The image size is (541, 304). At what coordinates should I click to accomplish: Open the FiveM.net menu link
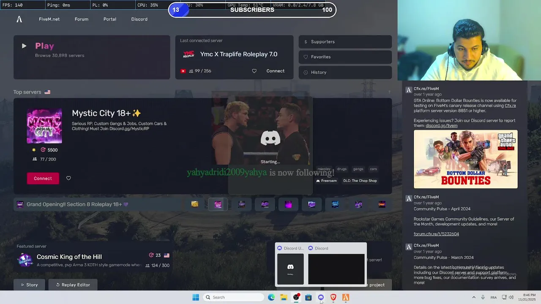click(49, 19)
